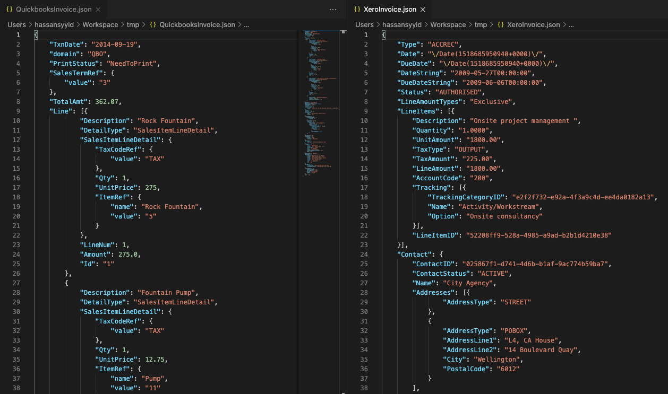Click the "Line" array key in QuickbooksInvoice

click(x=61, y=111)
